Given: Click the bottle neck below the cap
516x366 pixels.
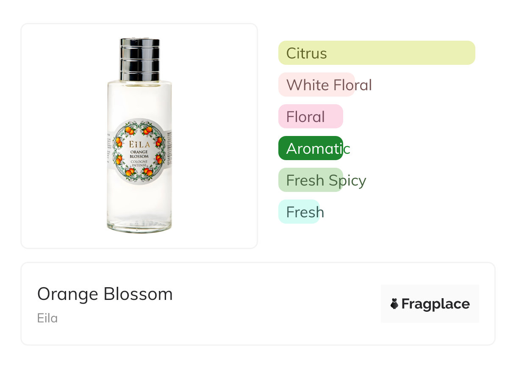Looking at the screenshot, I should click(x=140, y=80).
